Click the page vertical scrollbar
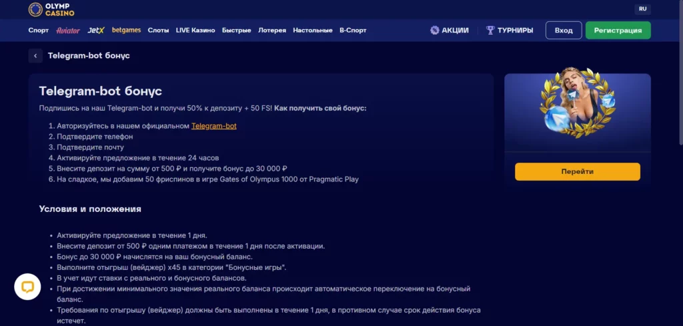This screenshot has width=683, height=326. tap(681, 74)
